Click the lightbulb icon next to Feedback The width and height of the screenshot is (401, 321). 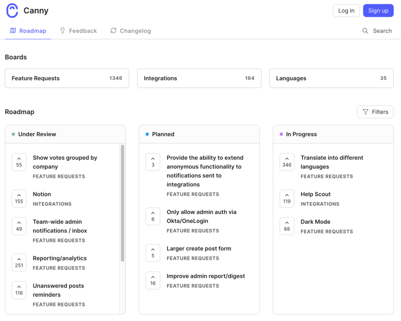pos(62,31)
